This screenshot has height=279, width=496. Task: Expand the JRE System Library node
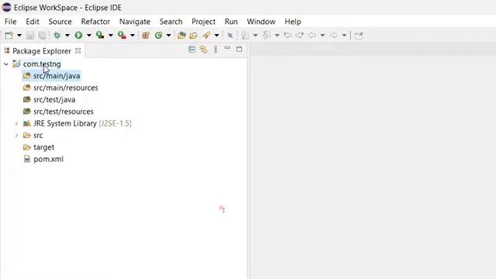pos(16,124)
